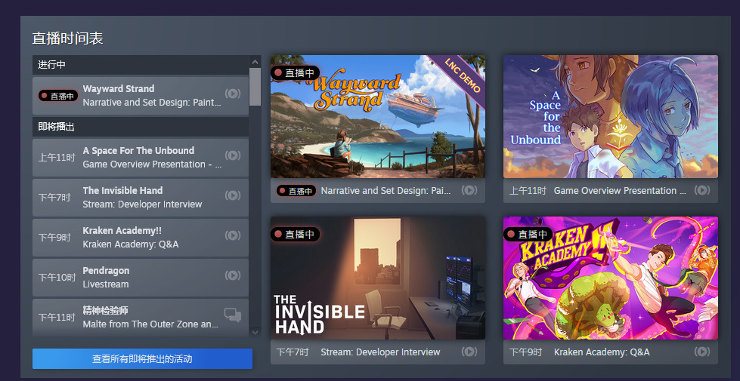The width and height of the screenshot is (740, 381).
Task: Click broadcast icon beside Narrative and Set Design card caption
Action: tap(469, 190)
